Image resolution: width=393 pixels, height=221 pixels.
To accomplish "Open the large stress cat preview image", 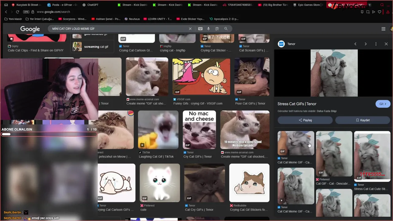I will coord(334,73).
